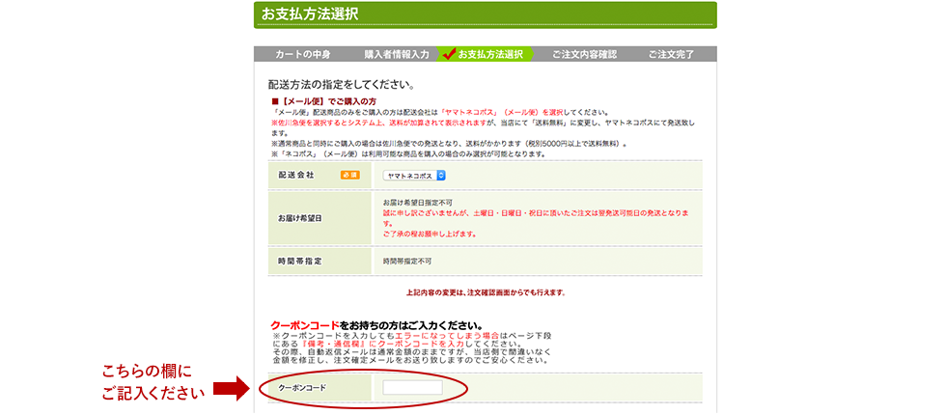The height and width of the screenshot is (415, 946).
Task: Click the お届け希望日 row label
Action: click(x=298, y=218)
